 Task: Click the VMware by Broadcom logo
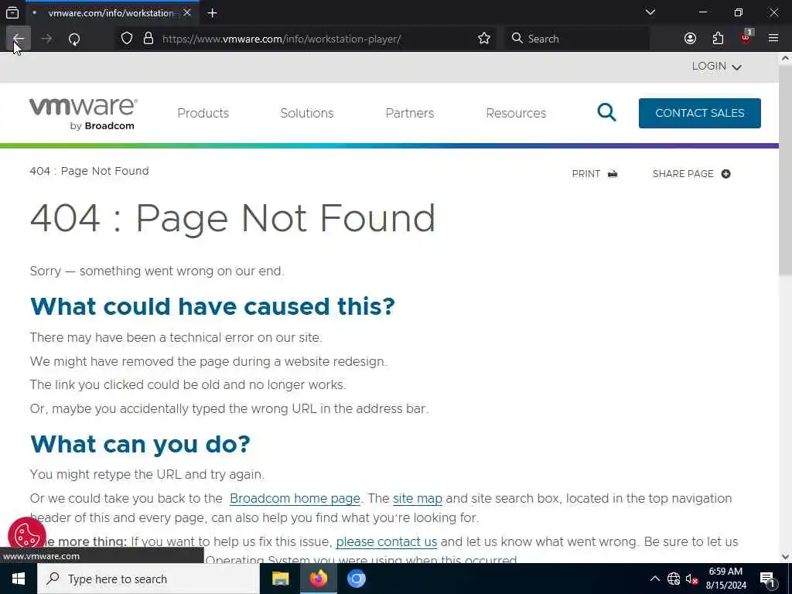click(84, 114)
